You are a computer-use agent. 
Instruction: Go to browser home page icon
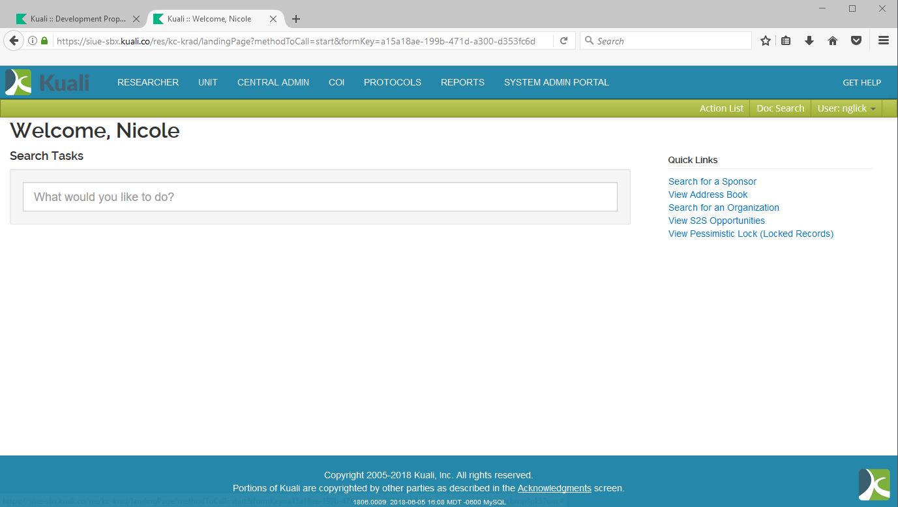[x=833, y=40]
